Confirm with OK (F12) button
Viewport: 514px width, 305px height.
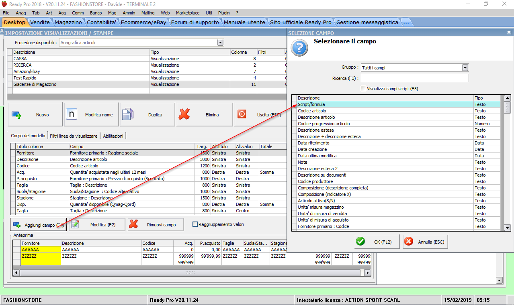(x=377, y=242)
